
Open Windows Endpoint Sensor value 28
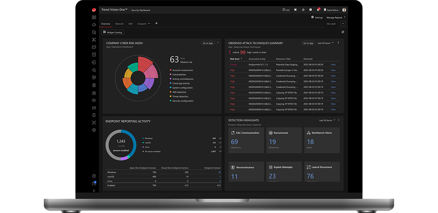click(219, 172)
